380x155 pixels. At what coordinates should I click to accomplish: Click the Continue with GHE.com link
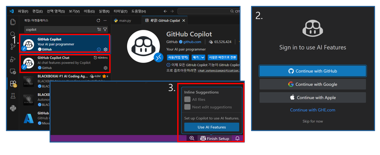coord(312,110)
